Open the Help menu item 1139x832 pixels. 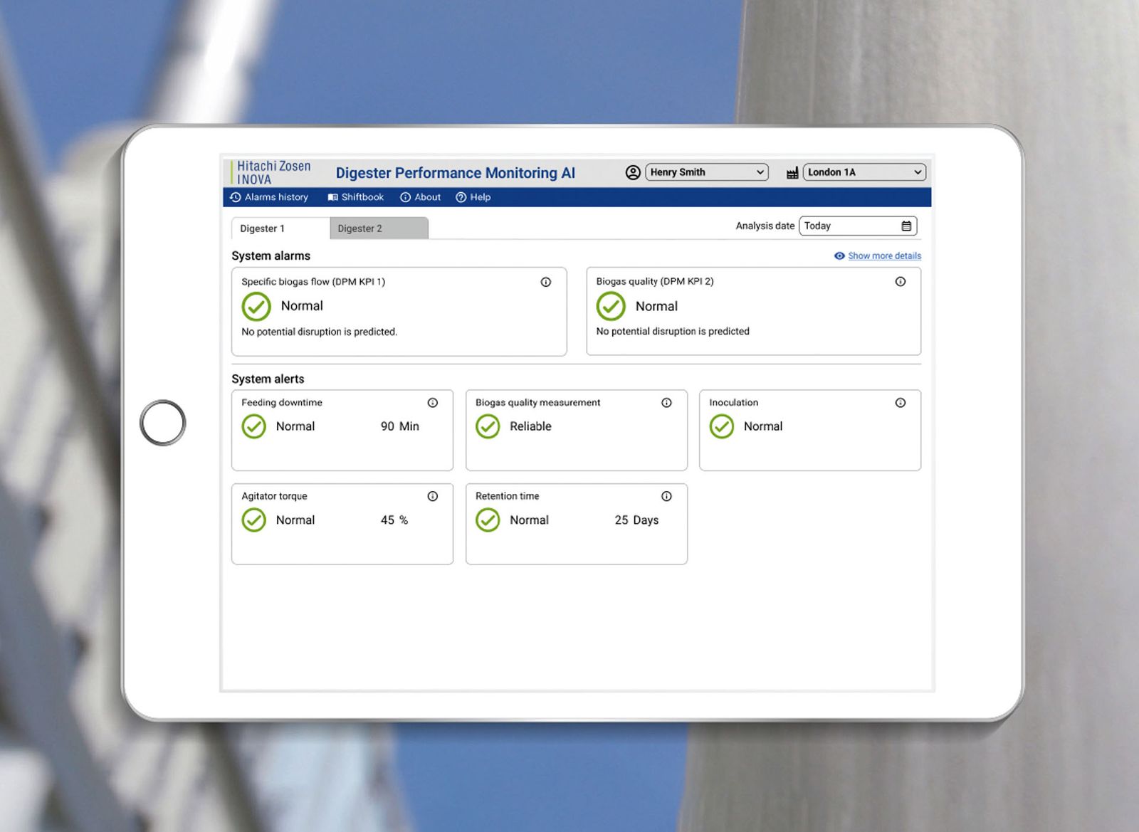pos(473,197)
